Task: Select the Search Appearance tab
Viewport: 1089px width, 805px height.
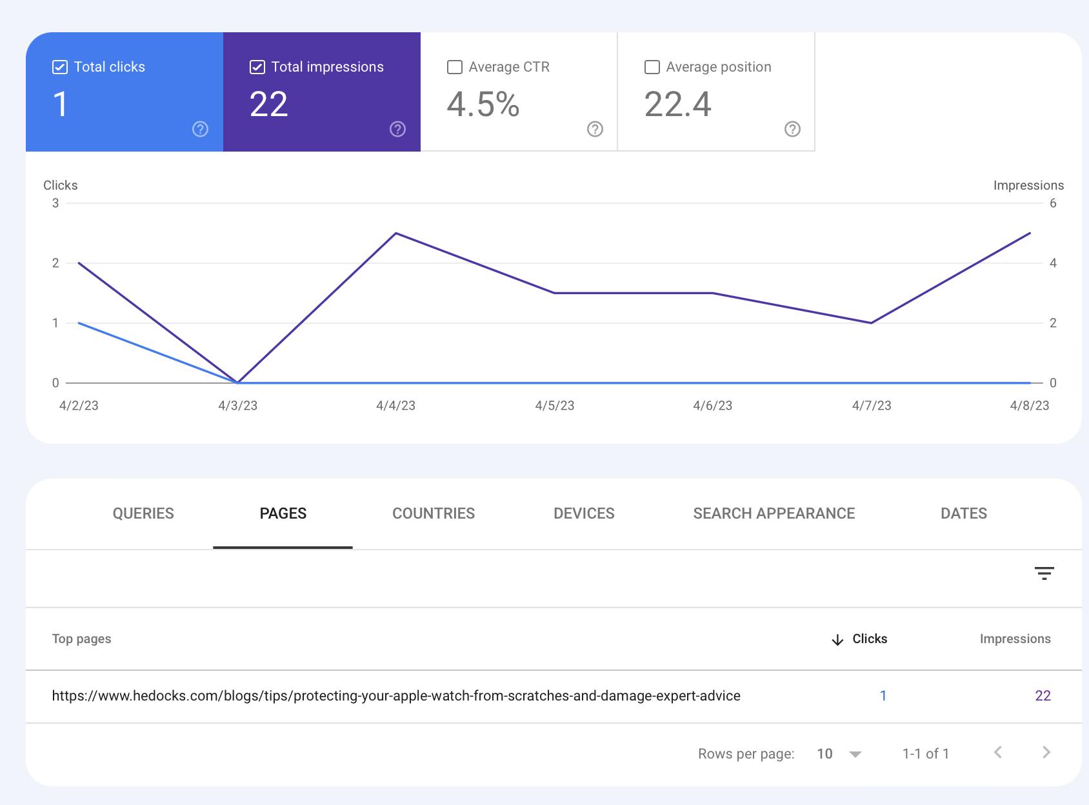Action: pyautogui.click(x=774, y=513)
